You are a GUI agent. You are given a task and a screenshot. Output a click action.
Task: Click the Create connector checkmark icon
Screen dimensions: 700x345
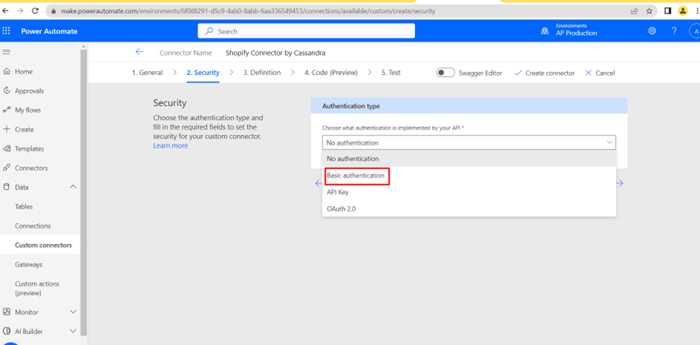(x=518, y=73)
